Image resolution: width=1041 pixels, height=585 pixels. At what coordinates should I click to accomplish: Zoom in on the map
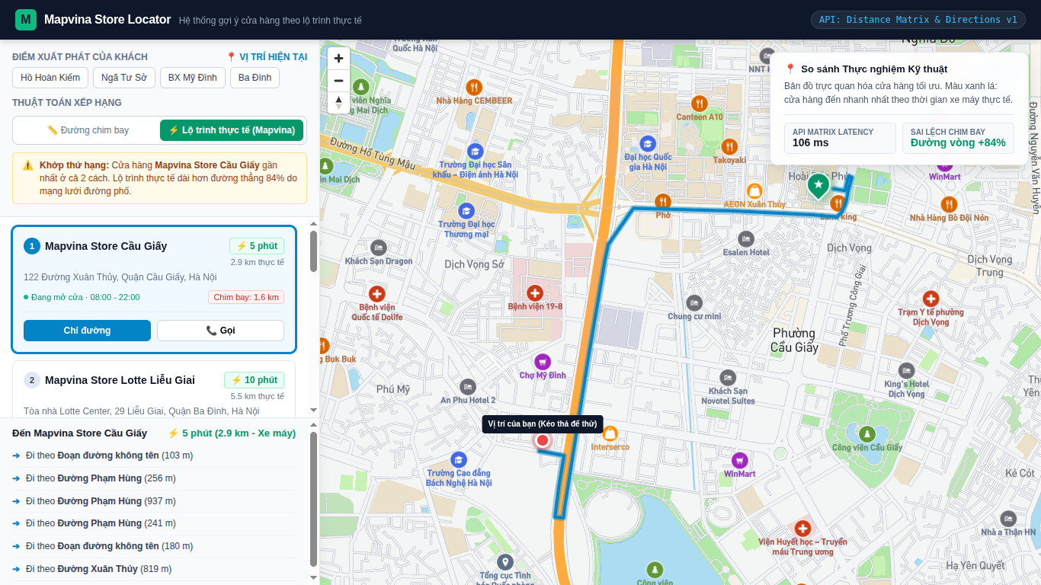(x=338, y=59)
